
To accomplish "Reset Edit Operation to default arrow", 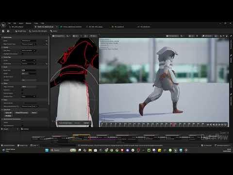I will [x=47, y=64].
